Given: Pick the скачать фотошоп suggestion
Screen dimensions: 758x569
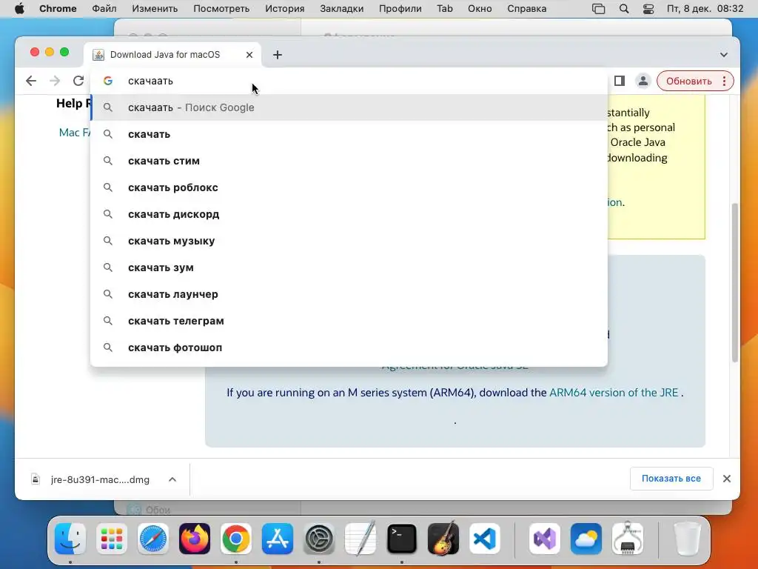Looking at the screenshot, I should (349, 347).
